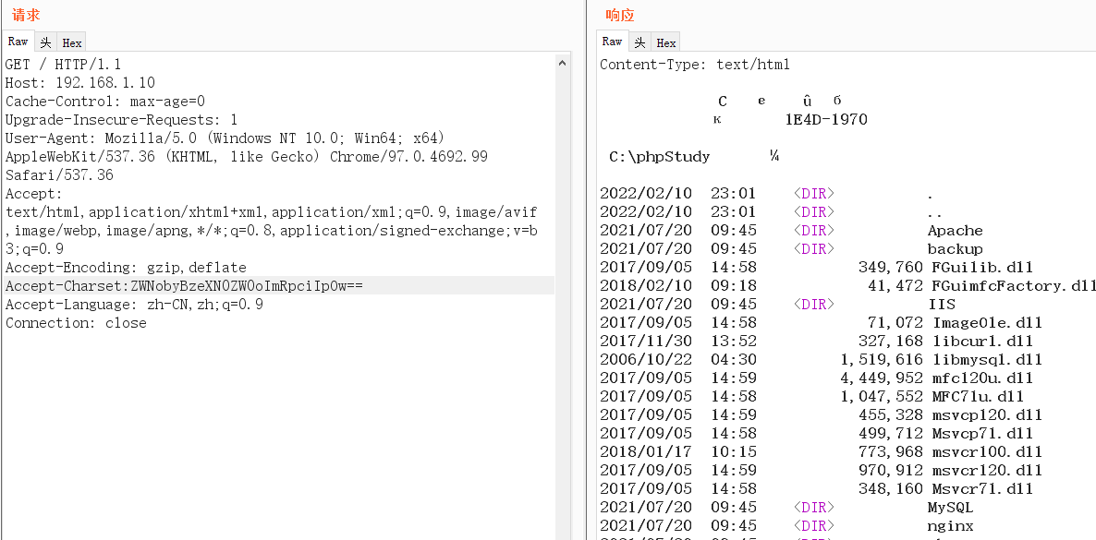Click the Apache directory entry in the response
Viewport: 1096px width, 540px height.
[x=954, y=230]
